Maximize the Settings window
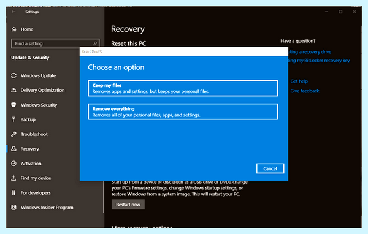 click(x=340, y=12)
